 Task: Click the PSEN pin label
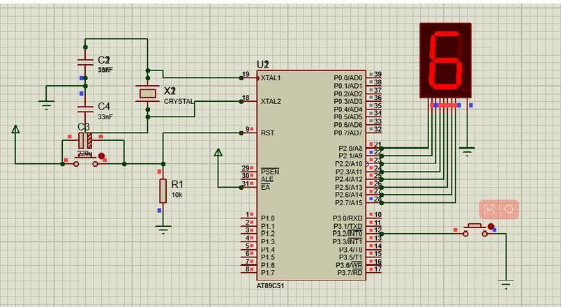point(270,172)
